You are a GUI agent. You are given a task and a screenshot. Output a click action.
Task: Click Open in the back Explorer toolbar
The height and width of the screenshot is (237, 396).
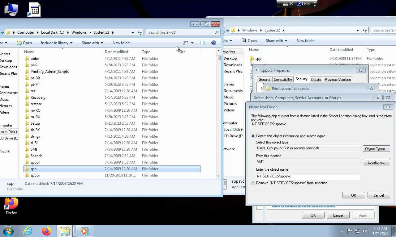click(249, 41)
